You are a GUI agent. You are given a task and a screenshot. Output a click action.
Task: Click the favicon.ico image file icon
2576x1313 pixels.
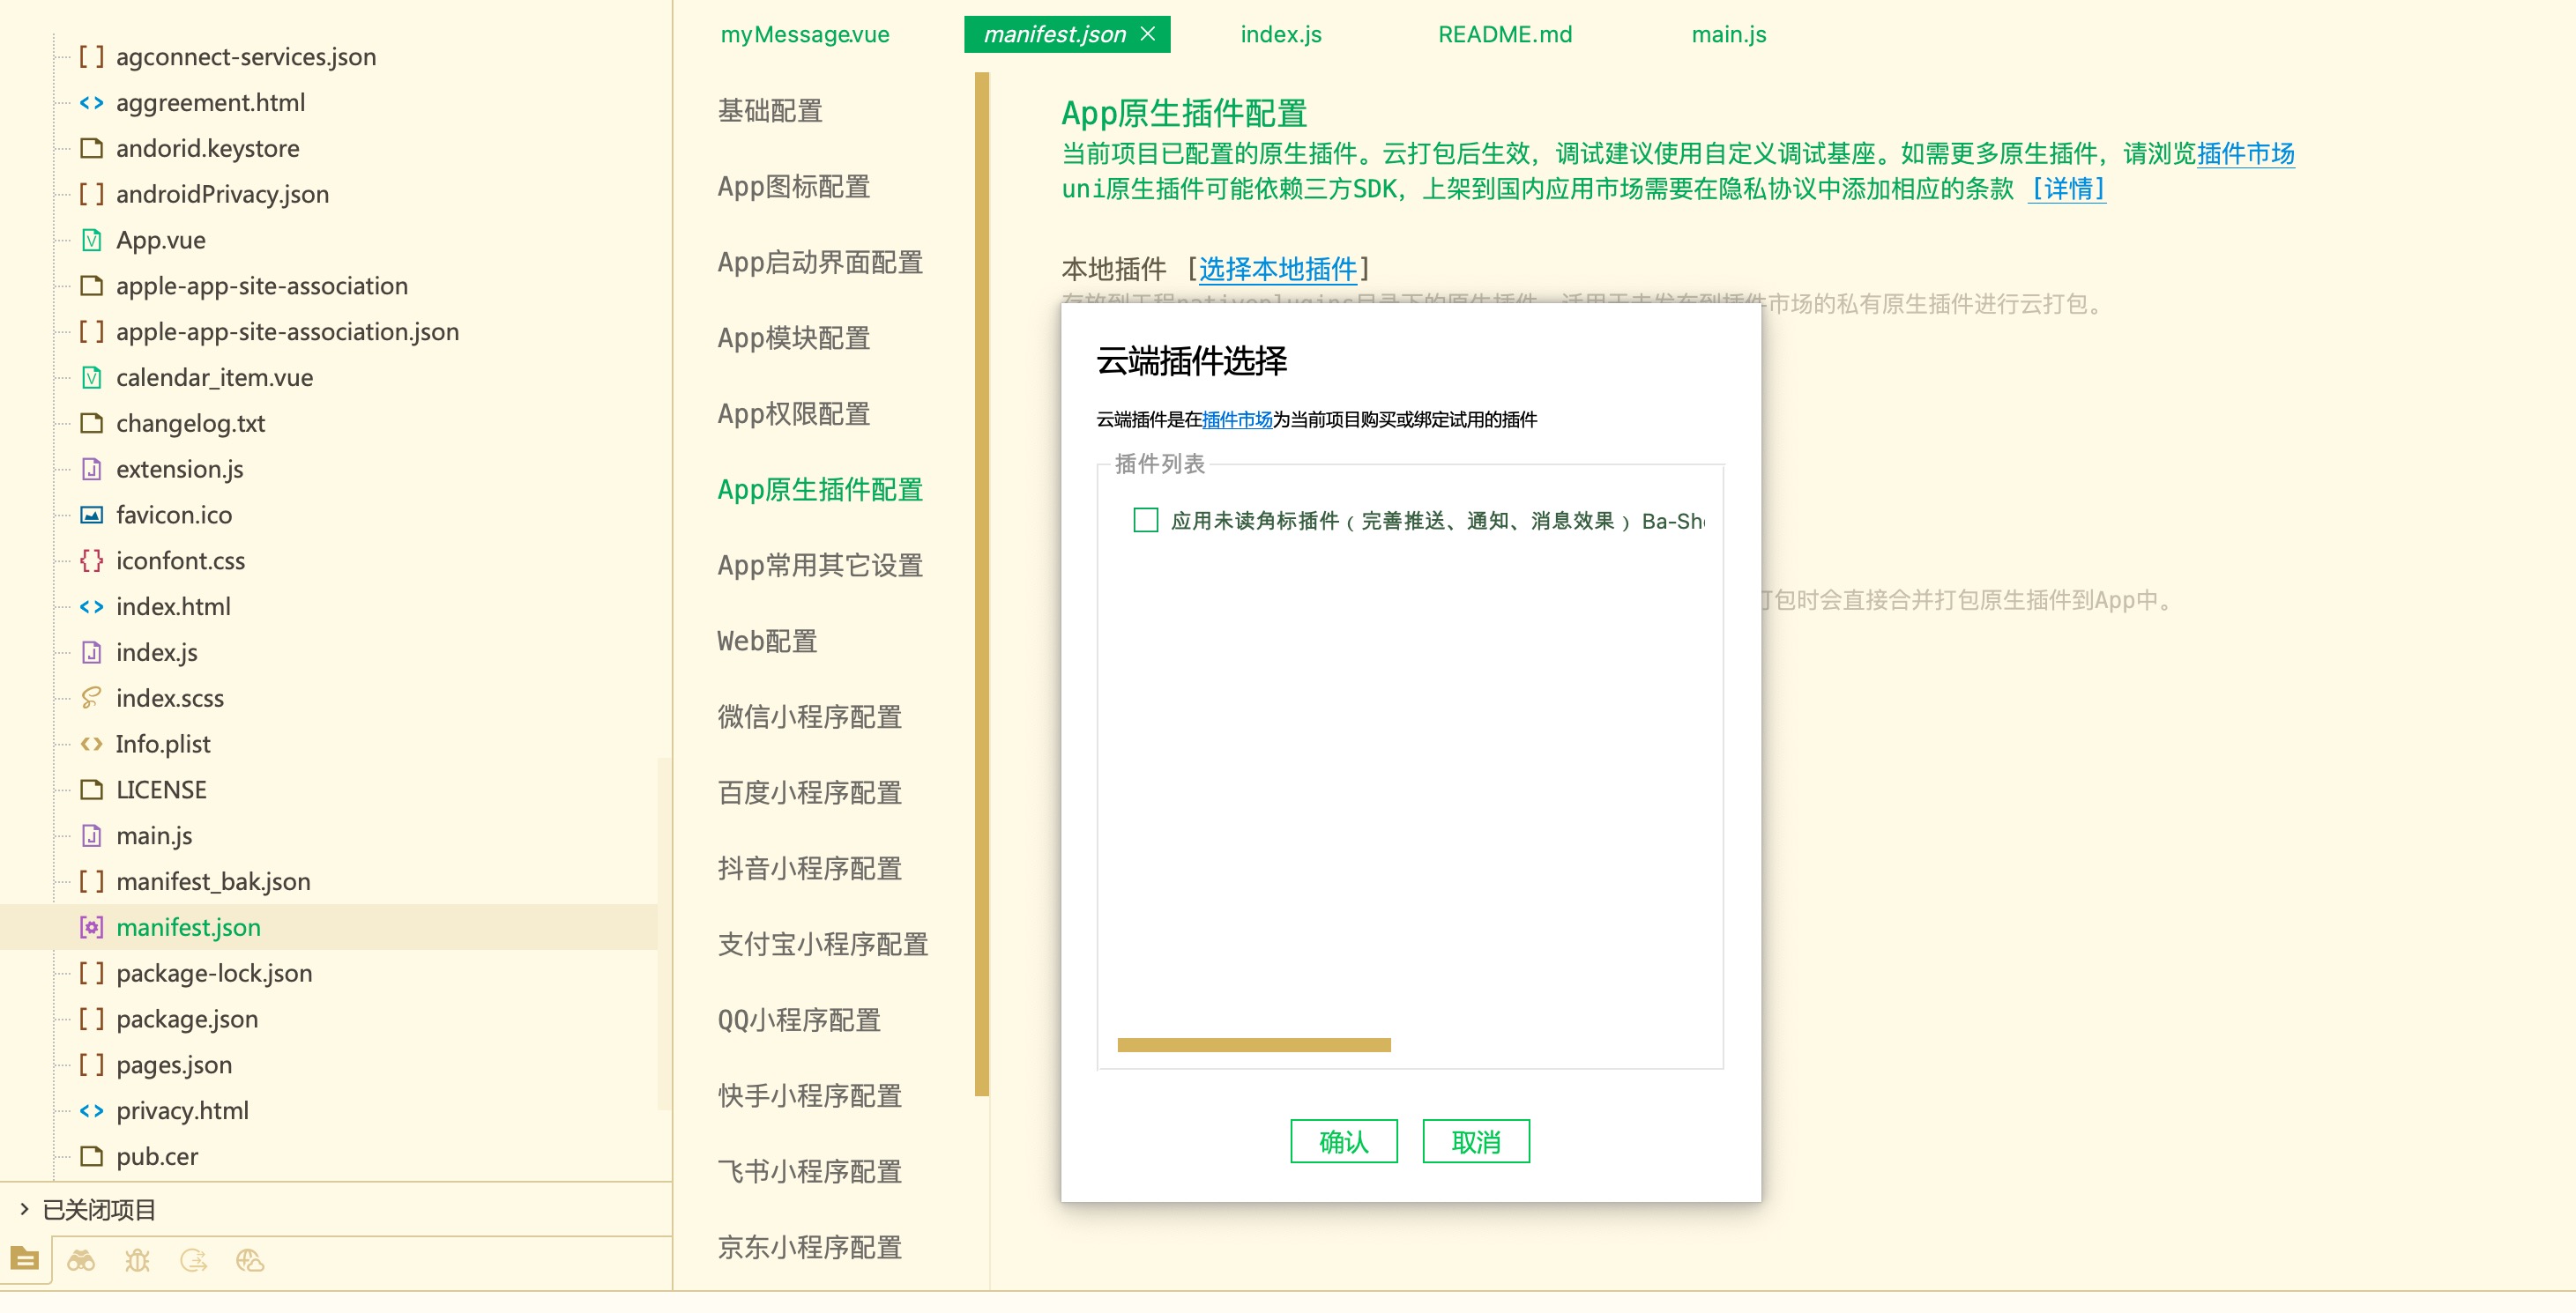91,515
